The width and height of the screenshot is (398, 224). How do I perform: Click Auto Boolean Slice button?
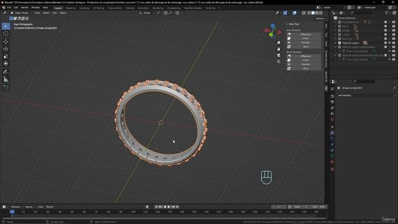coord(303,47)
